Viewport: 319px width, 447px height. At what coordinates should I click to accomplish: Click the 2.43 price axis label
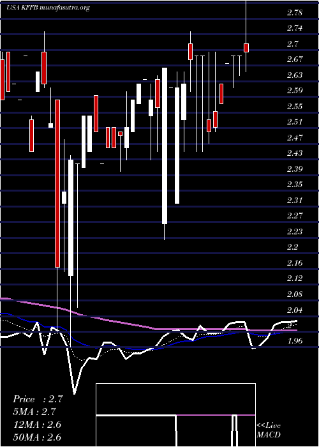point(295,153)
